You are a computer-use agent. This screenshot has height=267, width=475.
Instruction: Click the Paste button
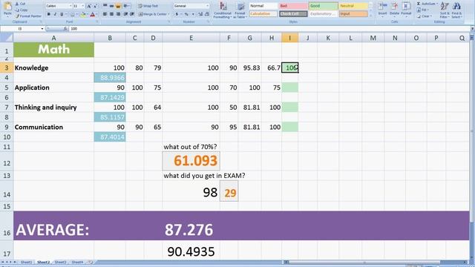coord(7,9)
